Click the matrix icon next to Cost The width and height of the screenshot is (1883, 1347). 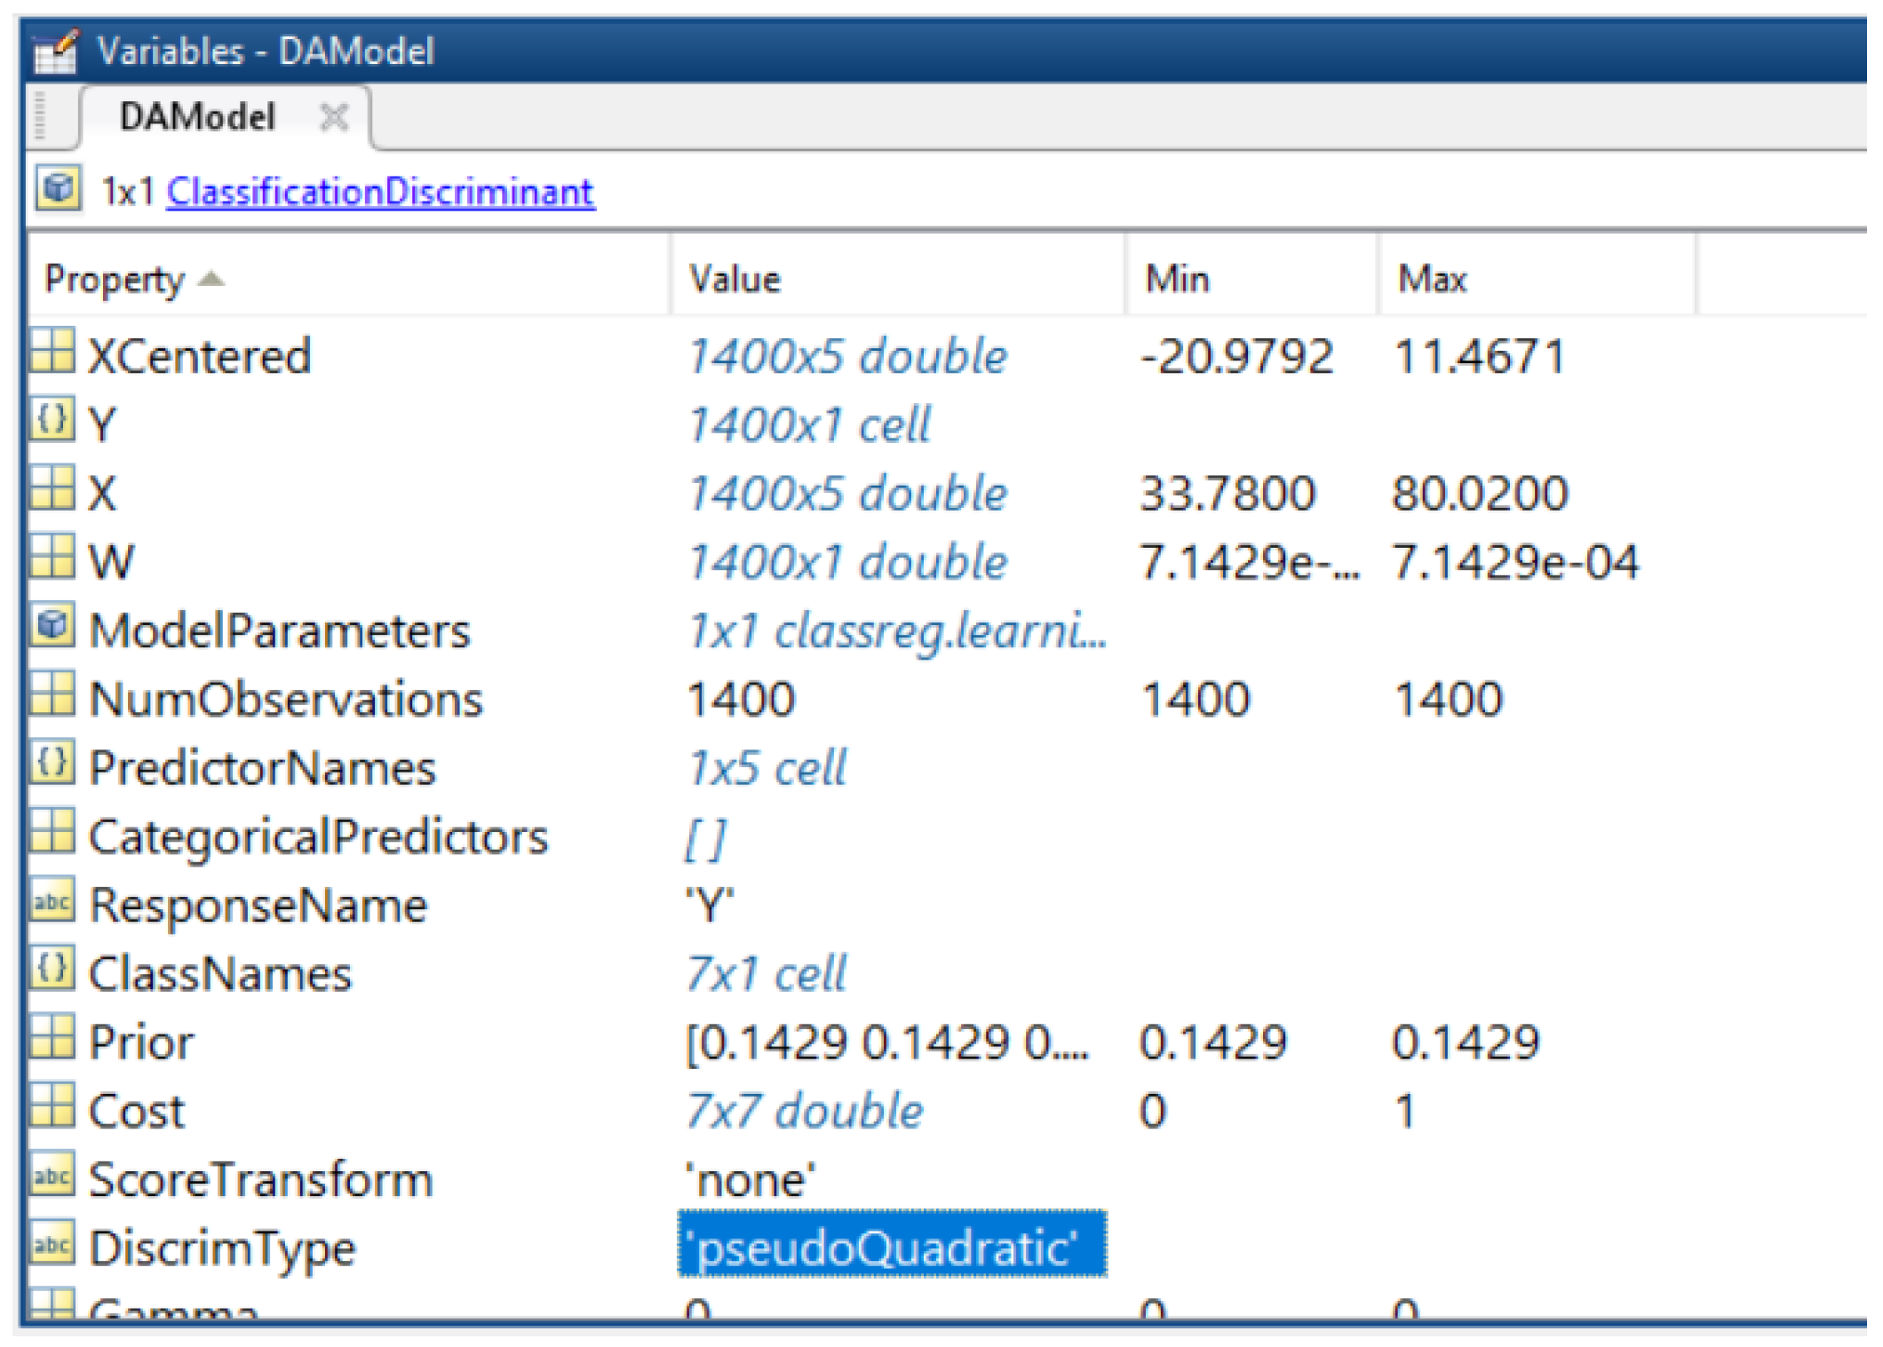[x=52, y=1106]
